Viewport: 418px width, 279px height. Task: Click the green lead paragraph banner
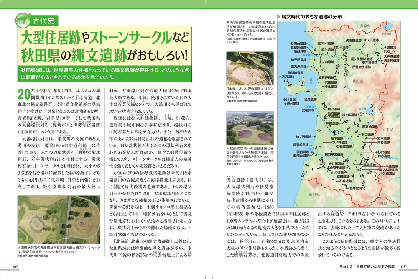[105, 74]
